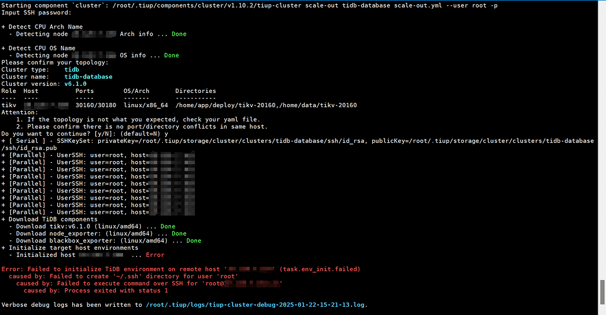Click 'Process exited with status 1' line
The image size is (606, 315).
coord(96,291)
